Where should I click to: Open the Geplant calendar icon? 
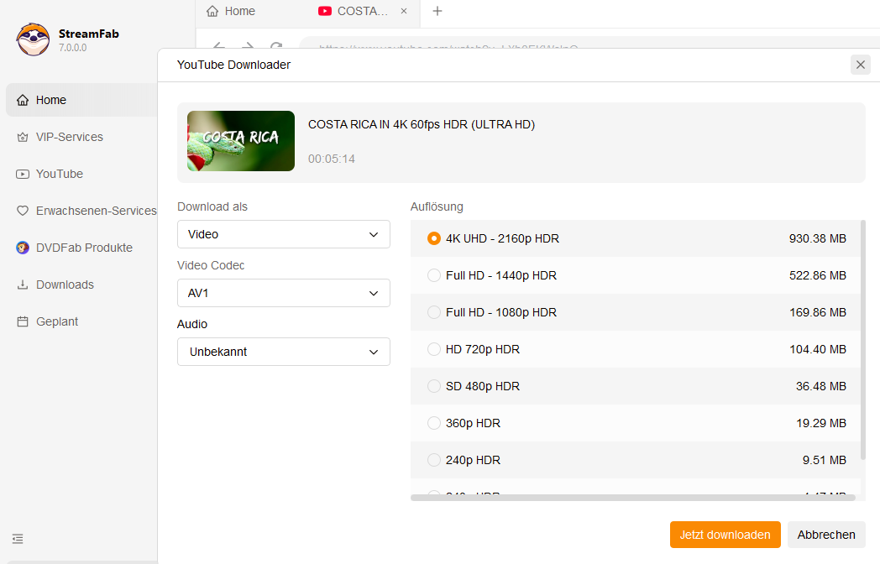(x=23, y=321)
